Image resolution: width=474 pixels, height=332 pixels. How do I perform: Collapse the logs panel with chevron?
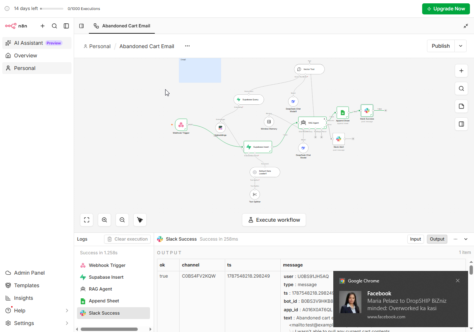click(x=466, y=239)
